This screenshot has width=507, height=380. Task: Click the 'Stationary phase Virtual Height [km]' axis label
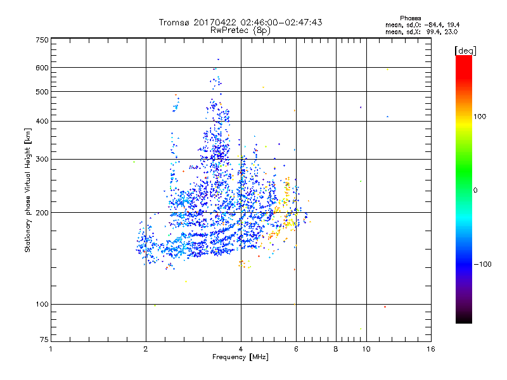pos(28,190)
